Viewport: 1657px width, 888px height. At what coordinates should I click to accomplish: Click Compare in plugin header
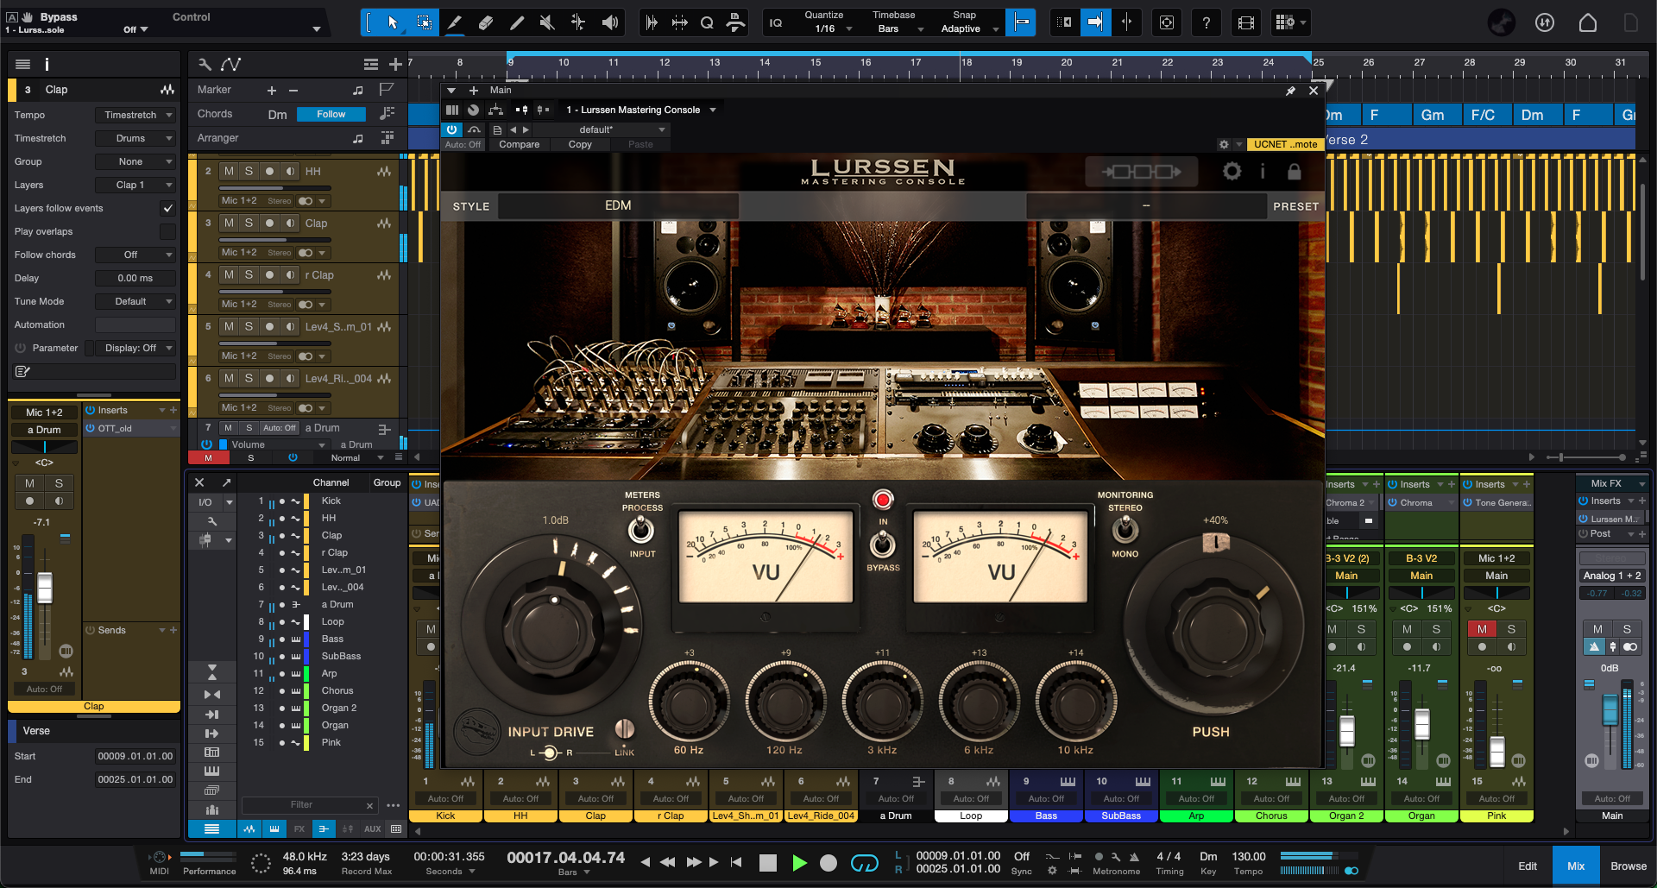[519, 144]
